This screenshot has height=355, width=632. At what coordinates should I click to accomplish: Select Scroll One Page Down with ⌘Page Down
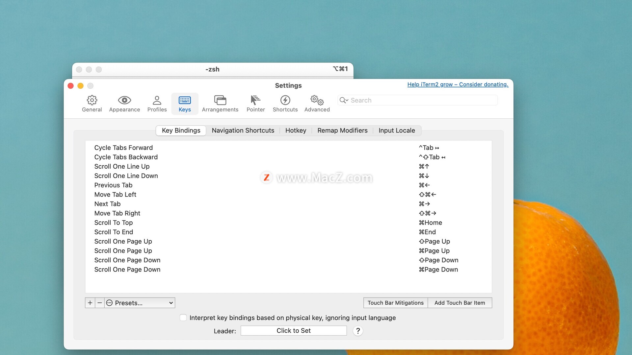click(x=288, y=270)
